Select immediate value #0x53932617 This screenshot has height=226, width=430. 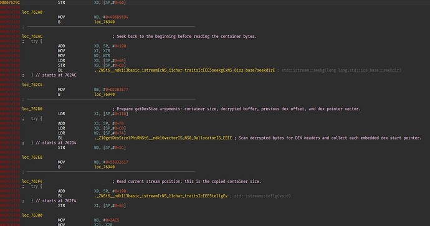click(x=115, y=162)
